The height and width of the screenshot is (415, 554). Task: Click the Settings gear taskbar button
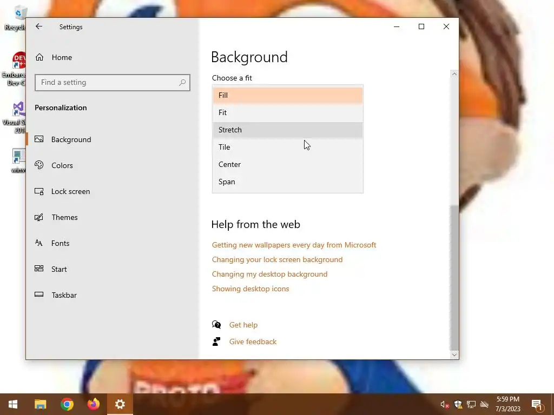click(120, 404)
